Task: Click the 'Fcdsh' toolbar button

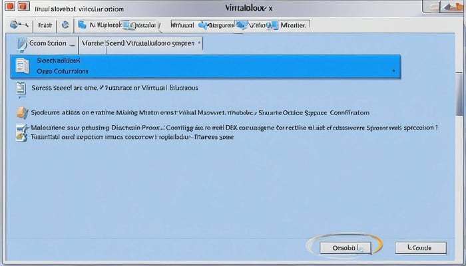Action: pos(45,25)
